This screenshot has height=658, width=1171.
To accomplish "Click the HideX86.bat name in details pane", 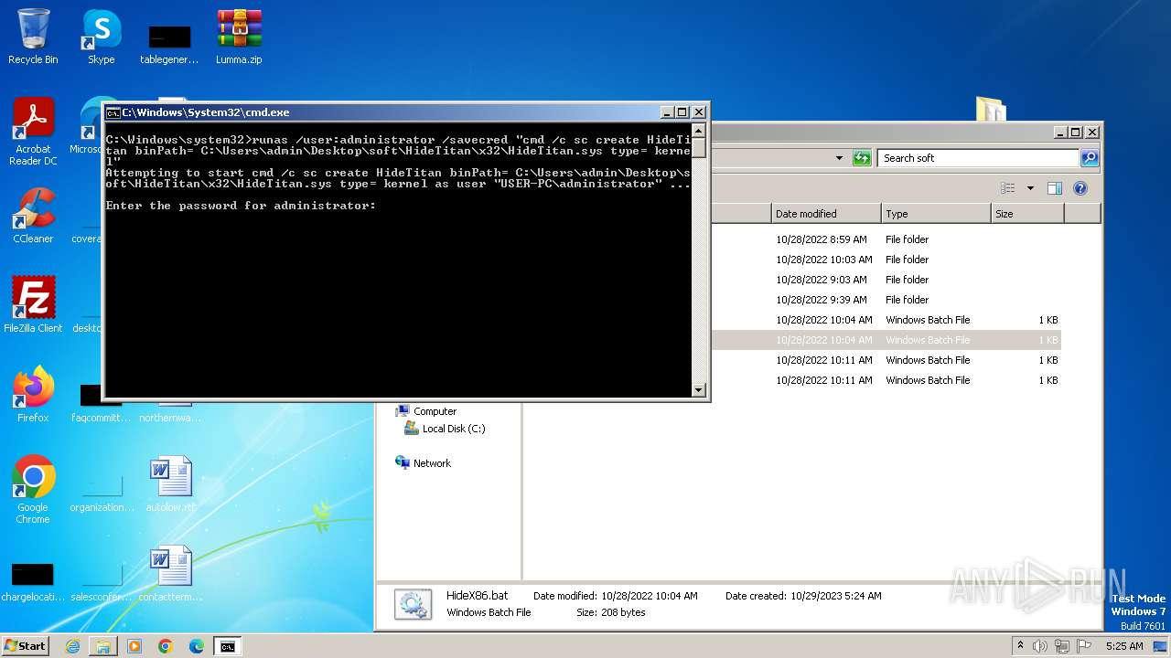I will pyautogui.click(x=477, y=596).
